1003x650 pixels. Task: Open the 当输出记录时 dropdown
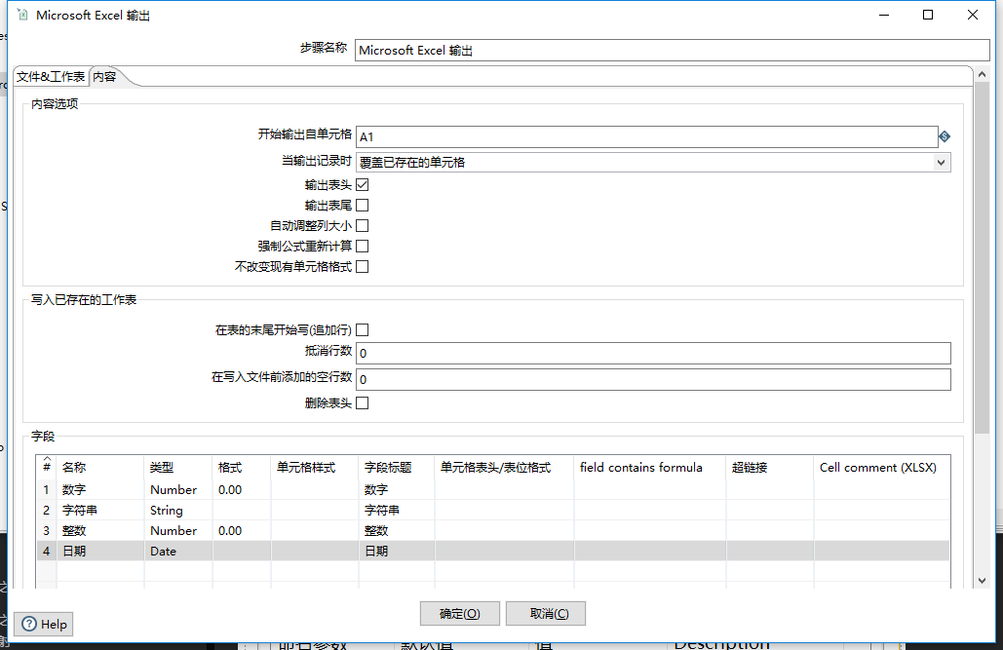(941, 163)
